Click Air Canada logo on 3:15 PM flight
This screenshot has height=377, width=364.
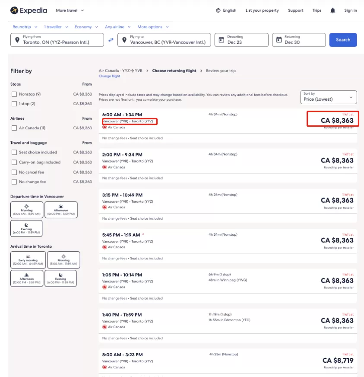click(x=104, y=207)
